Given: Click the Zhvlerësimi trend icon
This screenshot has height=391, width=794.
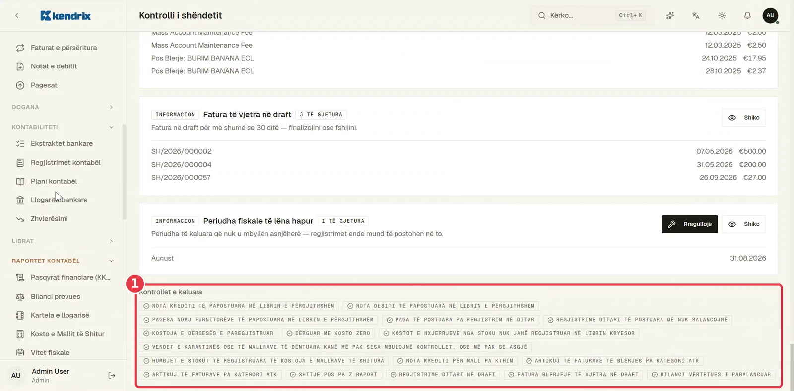Looking at the screenshot, I should (20, 219).
